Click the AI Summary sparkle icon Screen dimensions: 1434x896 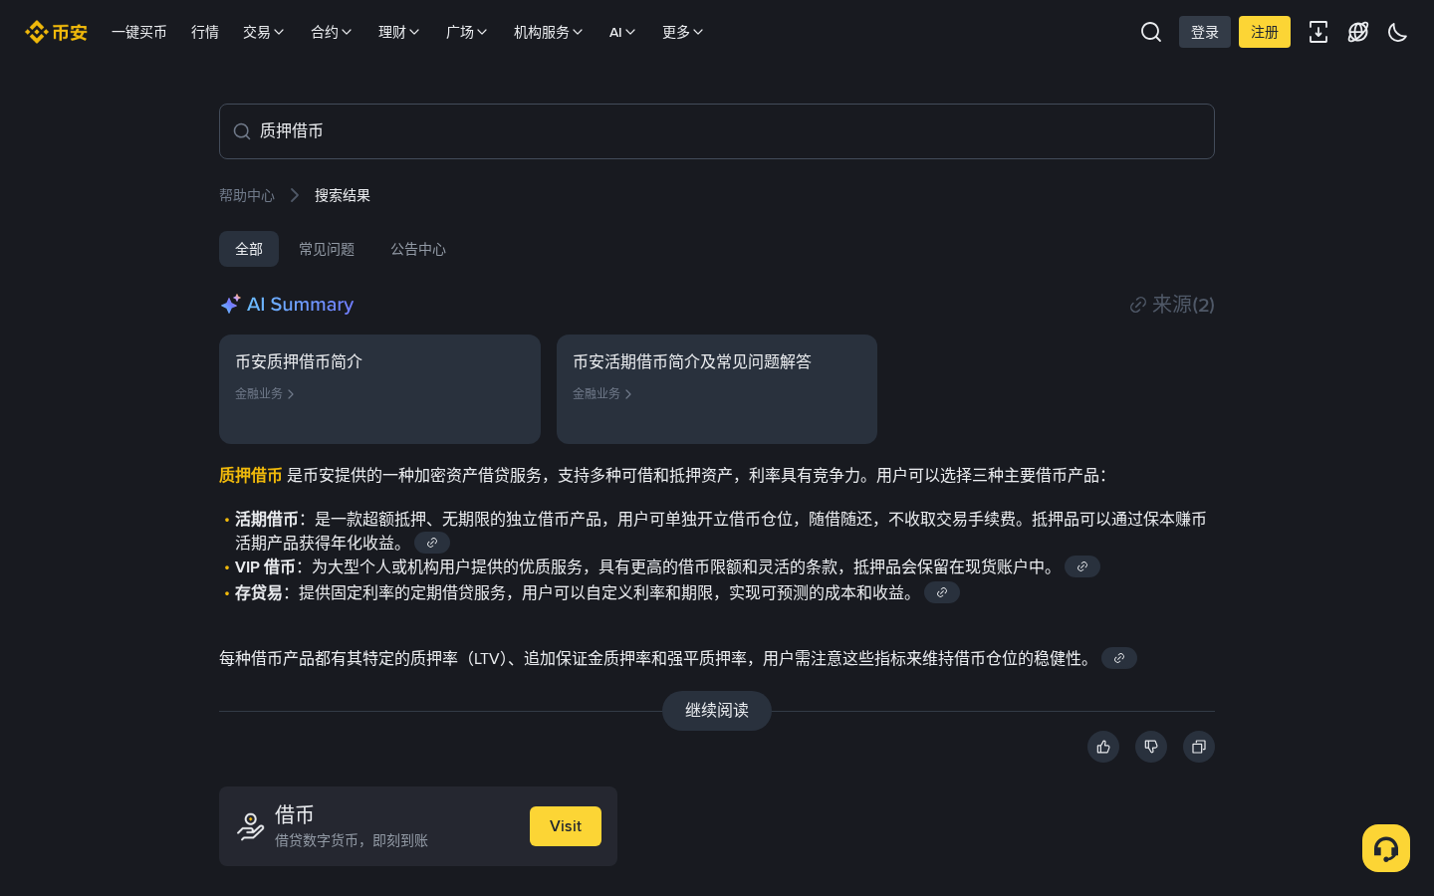point(230,304)
